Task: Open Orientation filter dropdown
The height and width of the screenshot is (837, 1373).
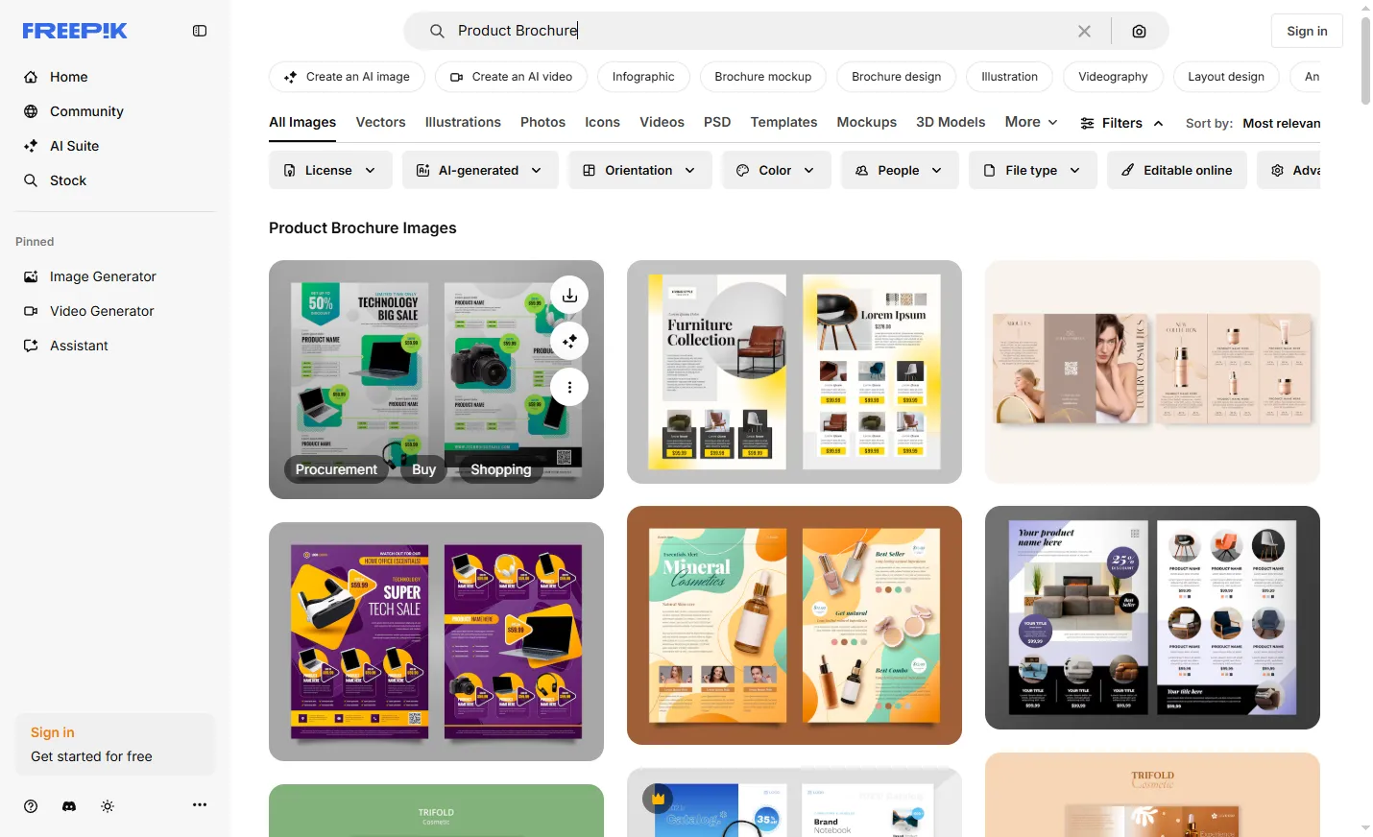Action: (639, 170)
